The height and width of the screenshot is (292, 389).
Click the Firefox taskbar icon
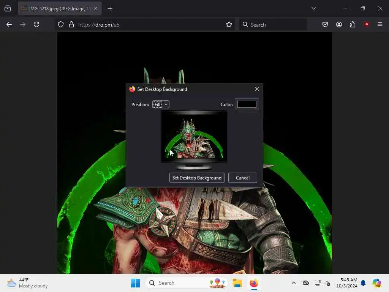254,283
